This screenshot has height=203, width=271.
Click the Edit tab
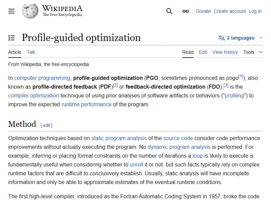[203, 52]
